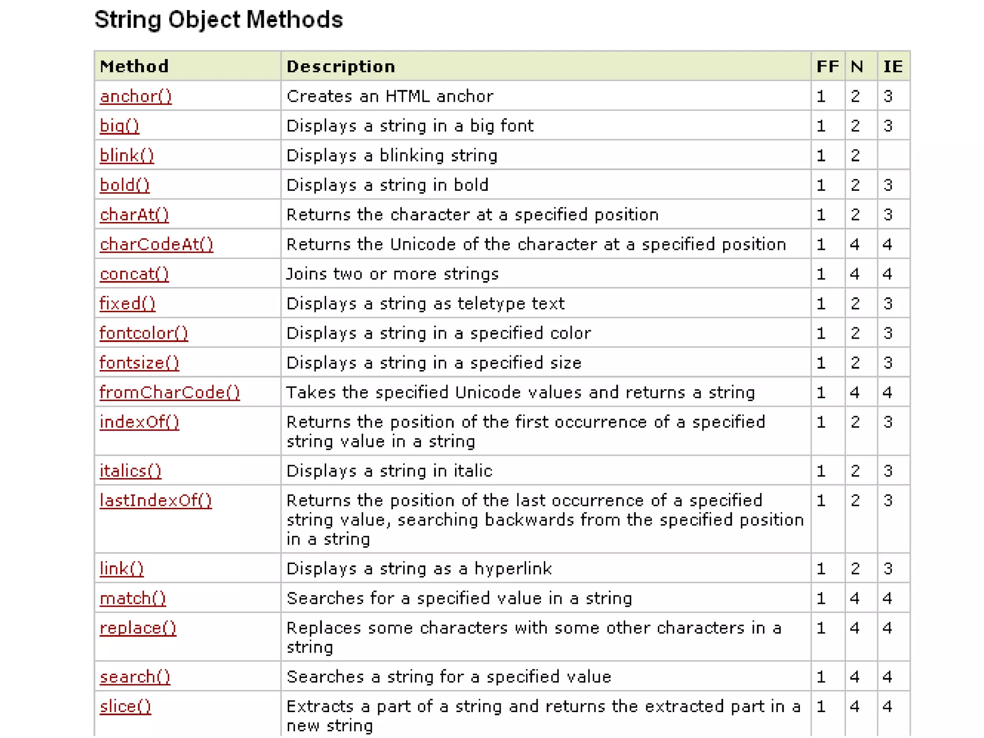Click the fixed() method link
Image resolution: width=984 pixels, height=738 pixels.
pos(127,304)
